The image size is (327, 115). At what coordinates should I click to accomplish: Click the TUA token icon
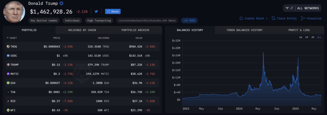click(8, 92)
